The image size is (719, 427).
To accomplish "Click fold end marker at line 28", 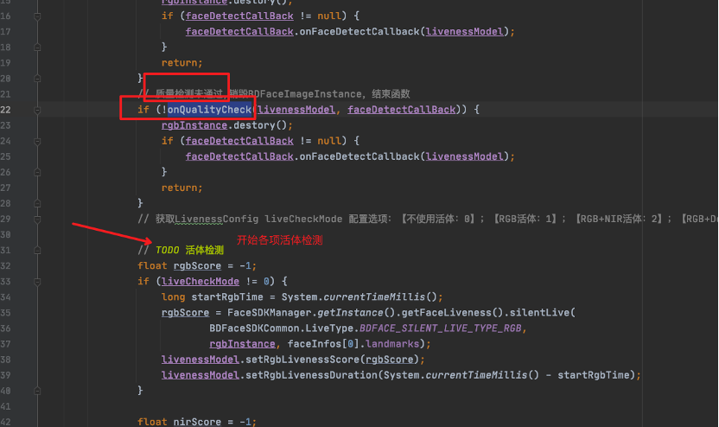I will pyautogui.click(x=38, y=203).
